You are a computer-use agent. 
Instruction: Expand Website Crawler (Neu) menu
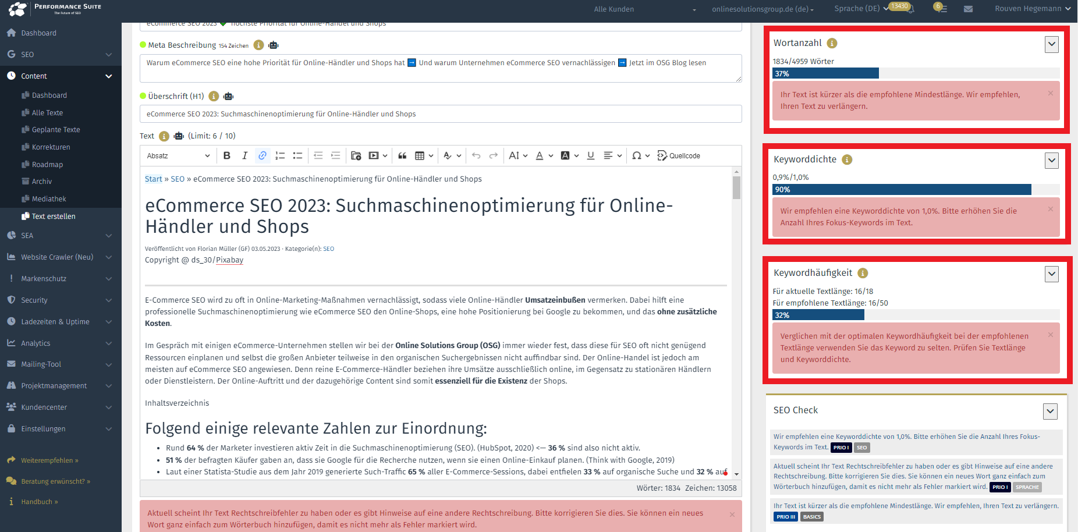pyautogui.click(x=61, y=257)
